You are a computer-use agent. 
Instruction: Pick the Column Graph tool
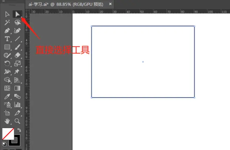17,105
